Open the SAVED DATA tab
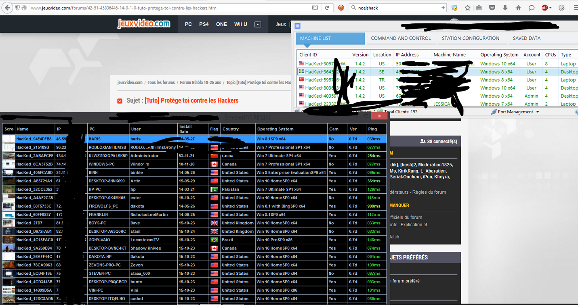Screen dimensions: 578x305 point(526,38)
